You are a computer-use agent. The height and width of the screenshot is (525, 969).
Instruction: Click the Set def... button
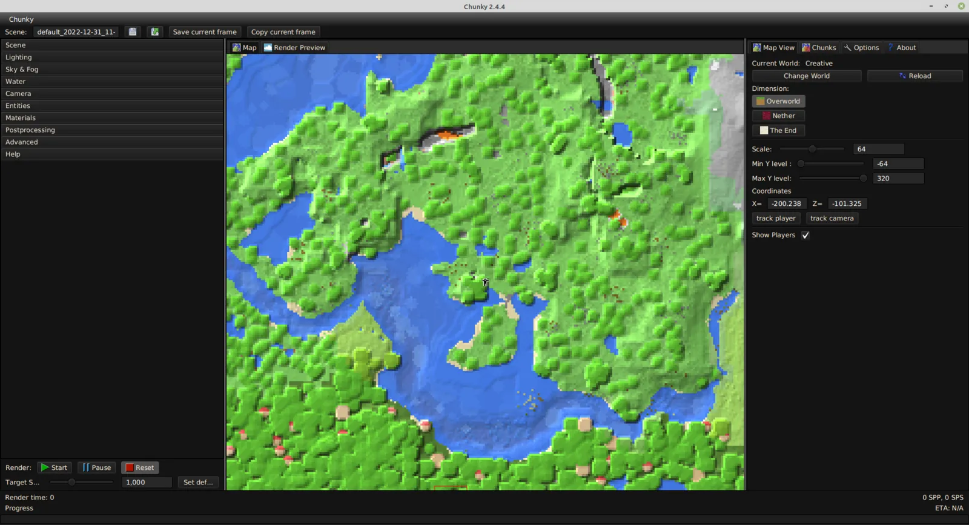pos(198,482)
